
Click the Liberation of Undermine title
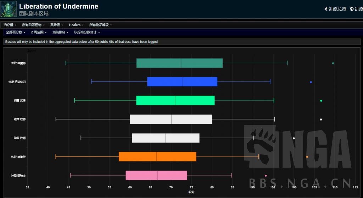tap(58, 6)
